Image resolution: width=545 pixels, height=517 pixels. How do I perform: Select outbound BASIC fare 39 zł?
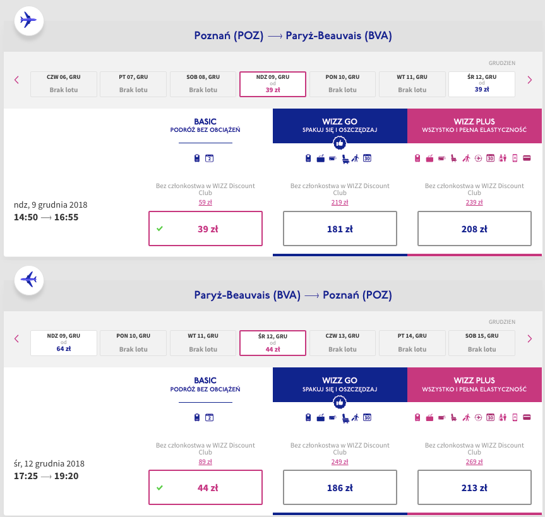click(205, 229)
